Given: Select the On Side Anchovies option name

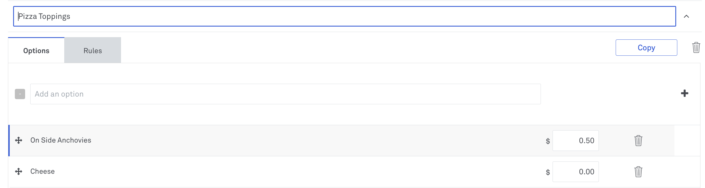Looking at the screenshot, I should [61, 140].
